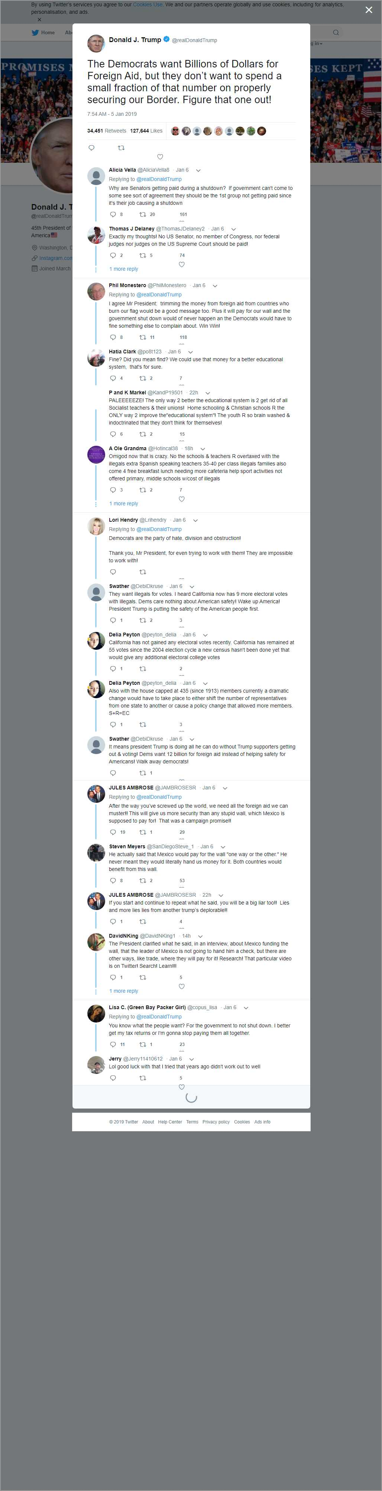Like A Ole Grandma's reply
Viewport: 382px width, 1491px height.
tap(181, 499)
